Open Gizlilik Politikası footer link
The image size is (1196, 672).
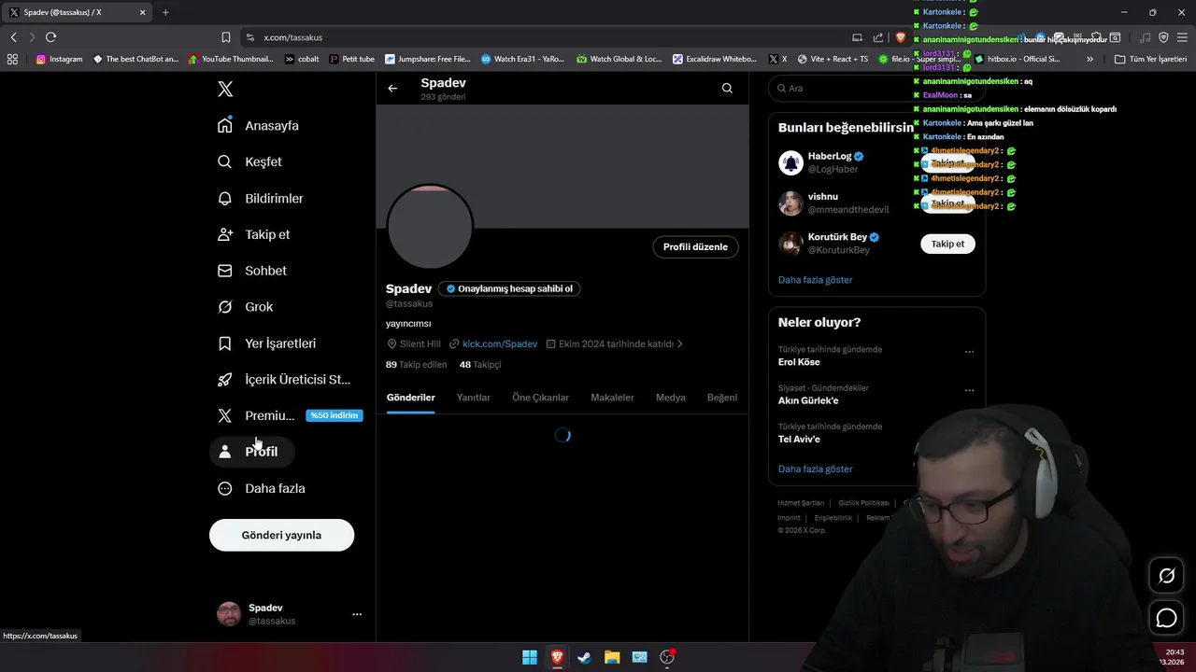pos(863,503)
